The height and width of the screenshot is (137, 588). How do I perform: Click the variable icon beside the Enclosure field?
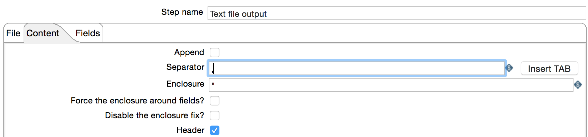point(578,85)
